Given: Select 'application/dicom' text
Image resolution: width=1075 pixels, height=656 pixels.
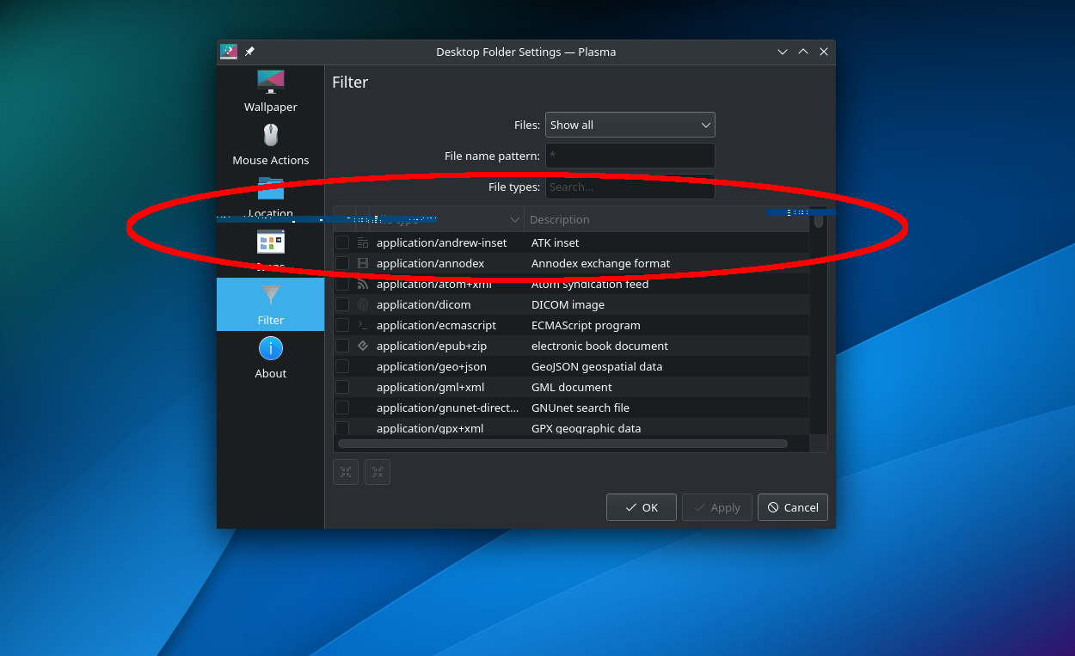Looking at the screenshot, I should tap(423, 304).
